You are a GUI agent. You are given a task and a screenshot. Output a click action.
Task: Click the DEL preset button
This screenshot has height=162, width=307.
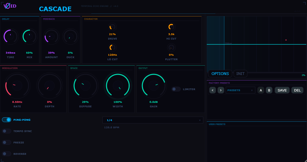pos(297,90)
